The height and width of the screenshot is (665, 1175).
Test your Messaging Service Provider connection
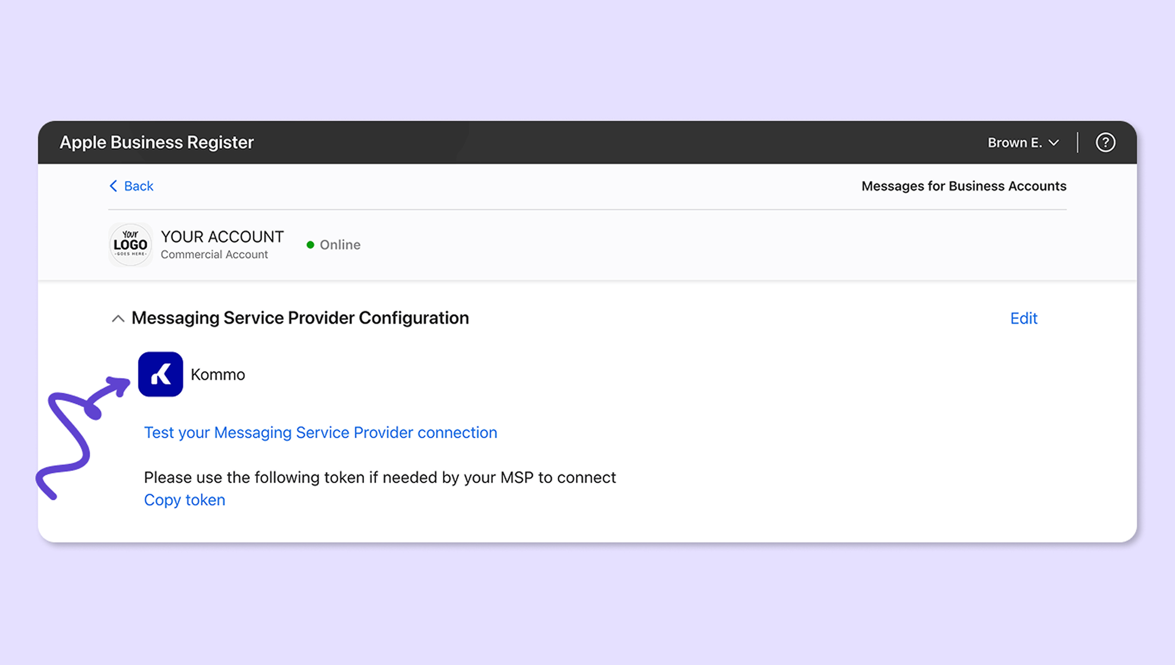320,433
